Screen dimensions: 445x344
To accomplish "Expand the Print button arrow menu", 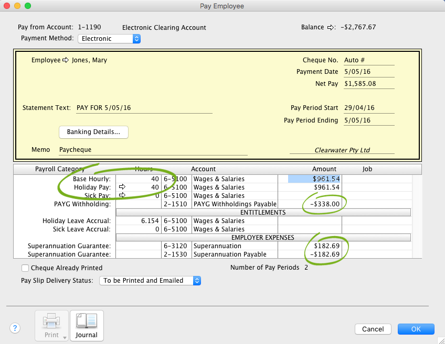I will point(65,337).
